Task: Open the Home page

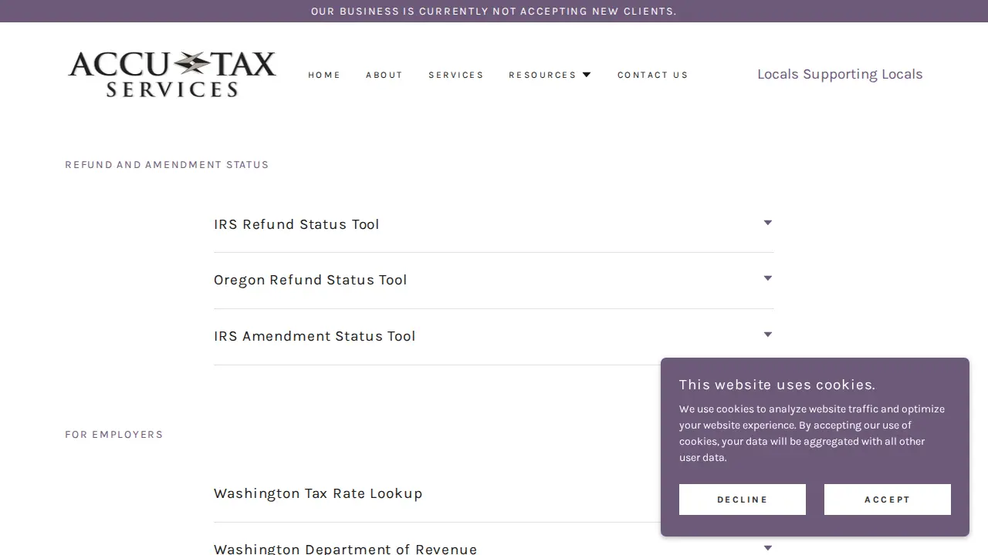Action: pyautogui.click(x=324, y=75)
